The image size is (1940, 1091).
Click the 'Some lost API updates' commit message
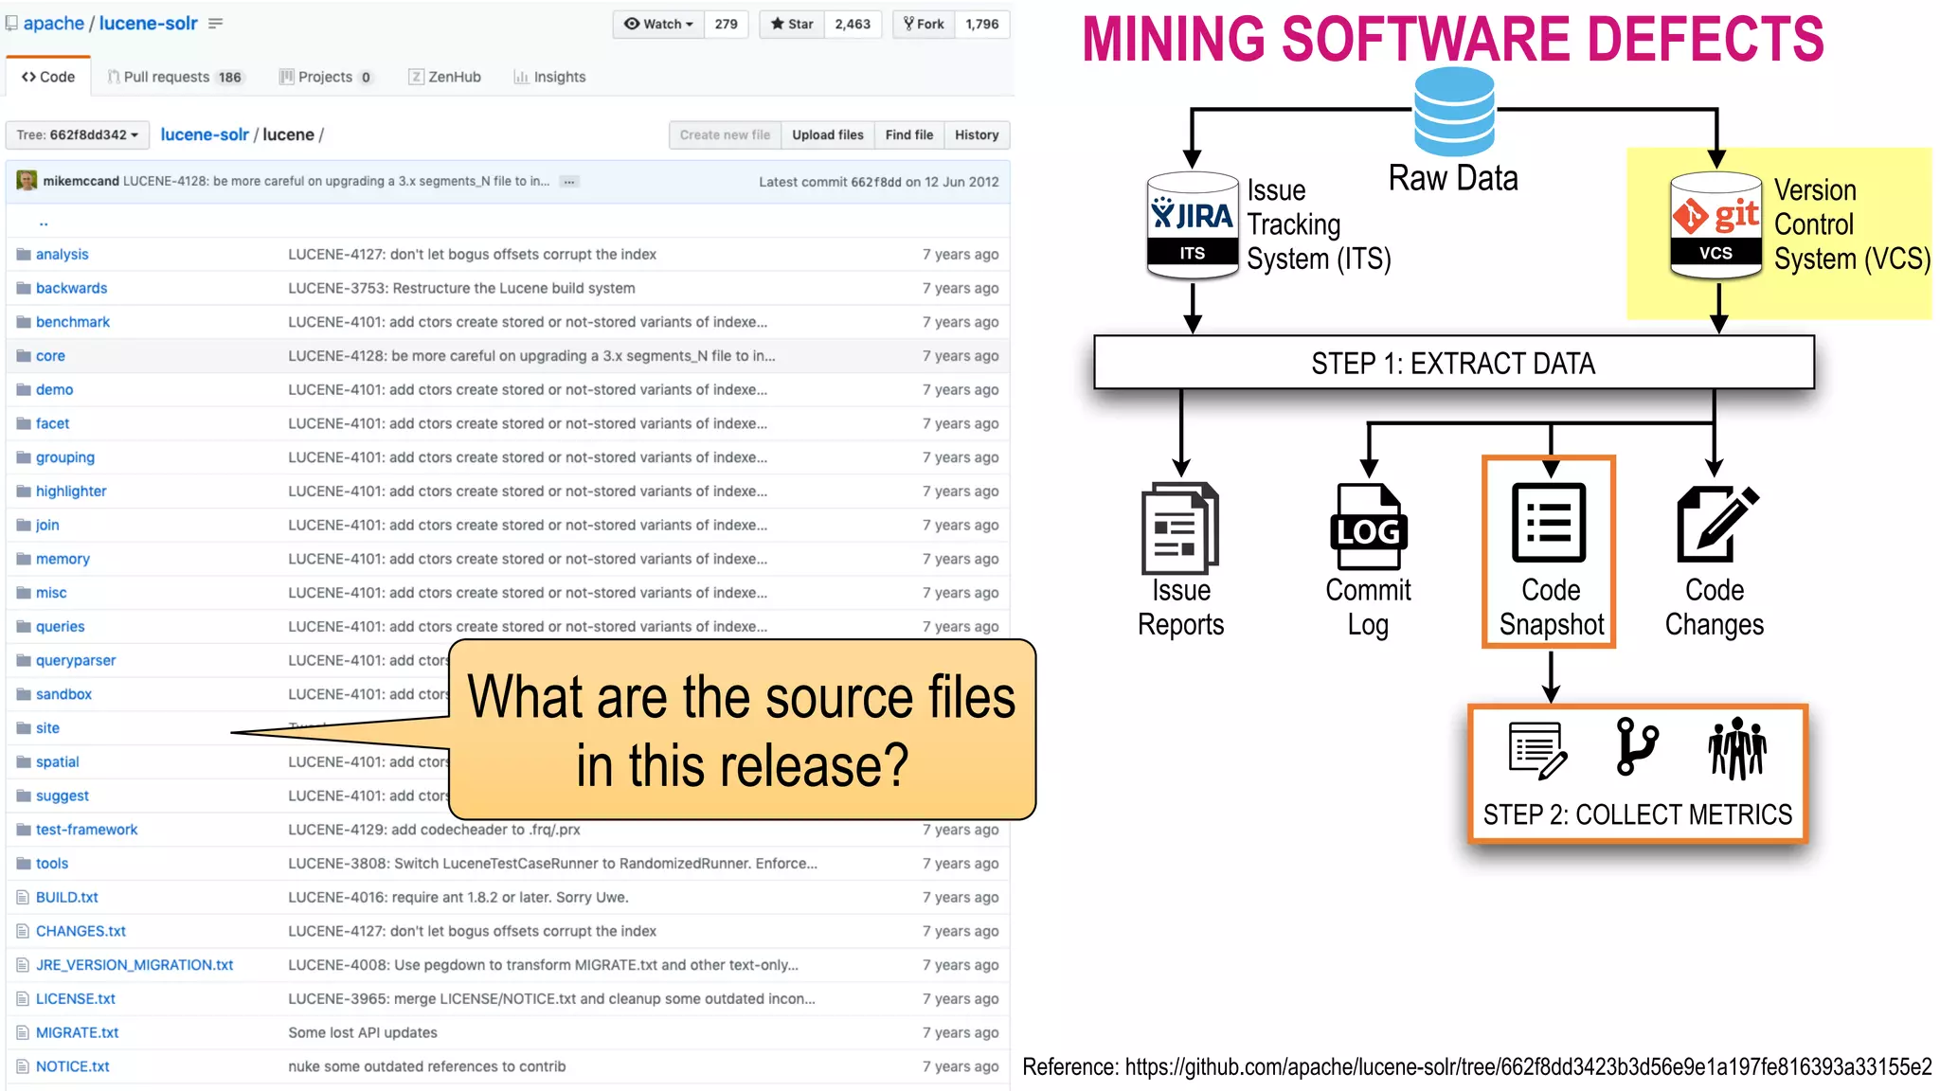click(363, 1032)
